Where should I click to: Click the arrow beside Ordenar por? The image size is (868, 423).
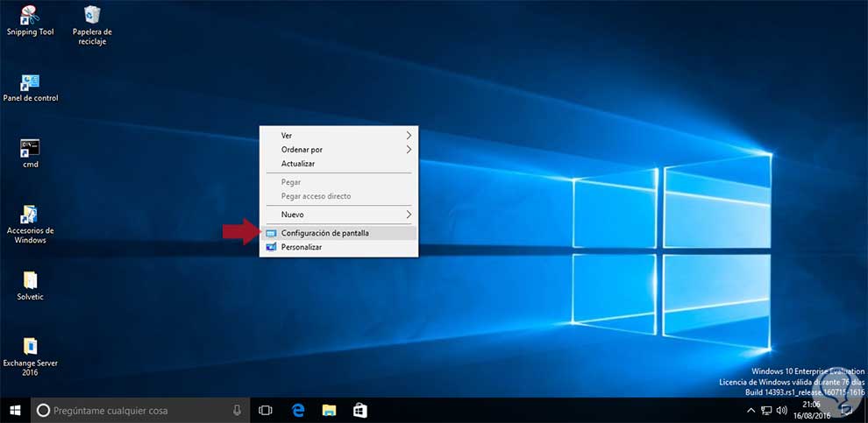[409, 150]
